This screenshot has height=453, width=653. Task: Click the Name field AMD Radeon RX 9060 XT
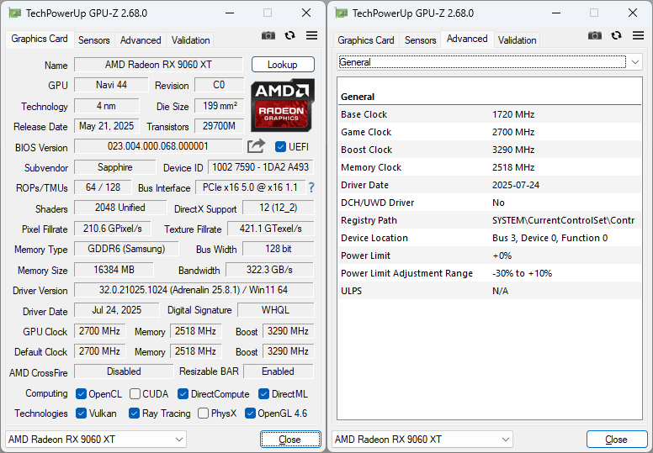coord(158,65)
